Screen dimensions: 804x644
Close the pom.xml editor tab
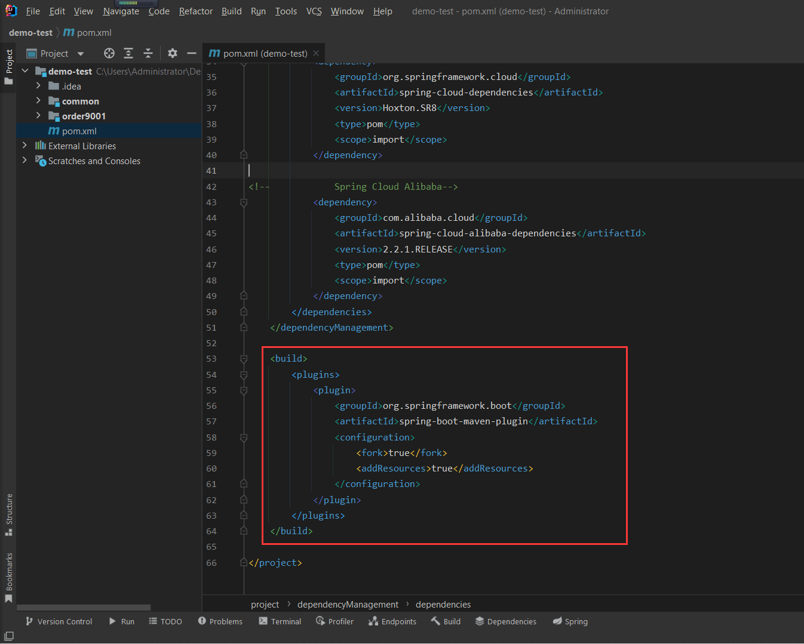coord(316,53)
